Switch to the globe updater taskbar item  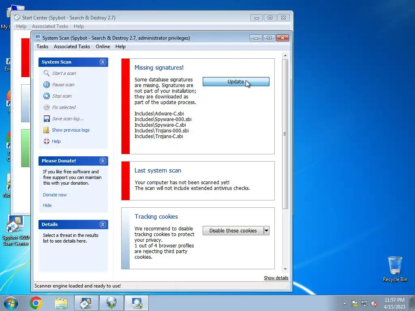coord(111,303)
